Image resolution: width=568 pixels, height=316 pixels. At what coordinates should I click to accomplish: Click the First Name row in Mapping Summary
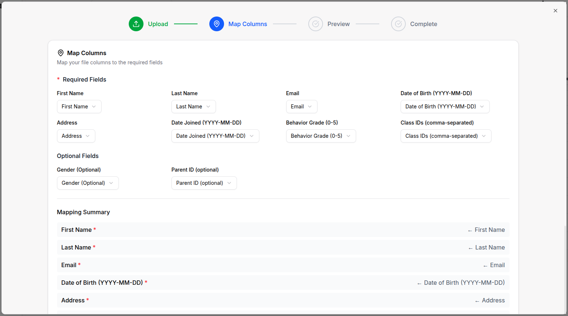pyautogui.click(x=283, y=229)
